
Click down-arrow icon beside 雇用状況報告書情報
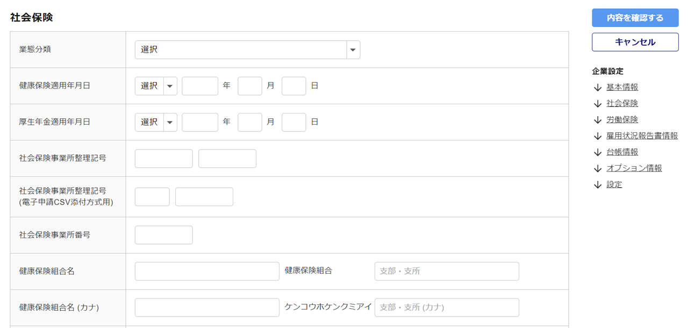point(597,136)
